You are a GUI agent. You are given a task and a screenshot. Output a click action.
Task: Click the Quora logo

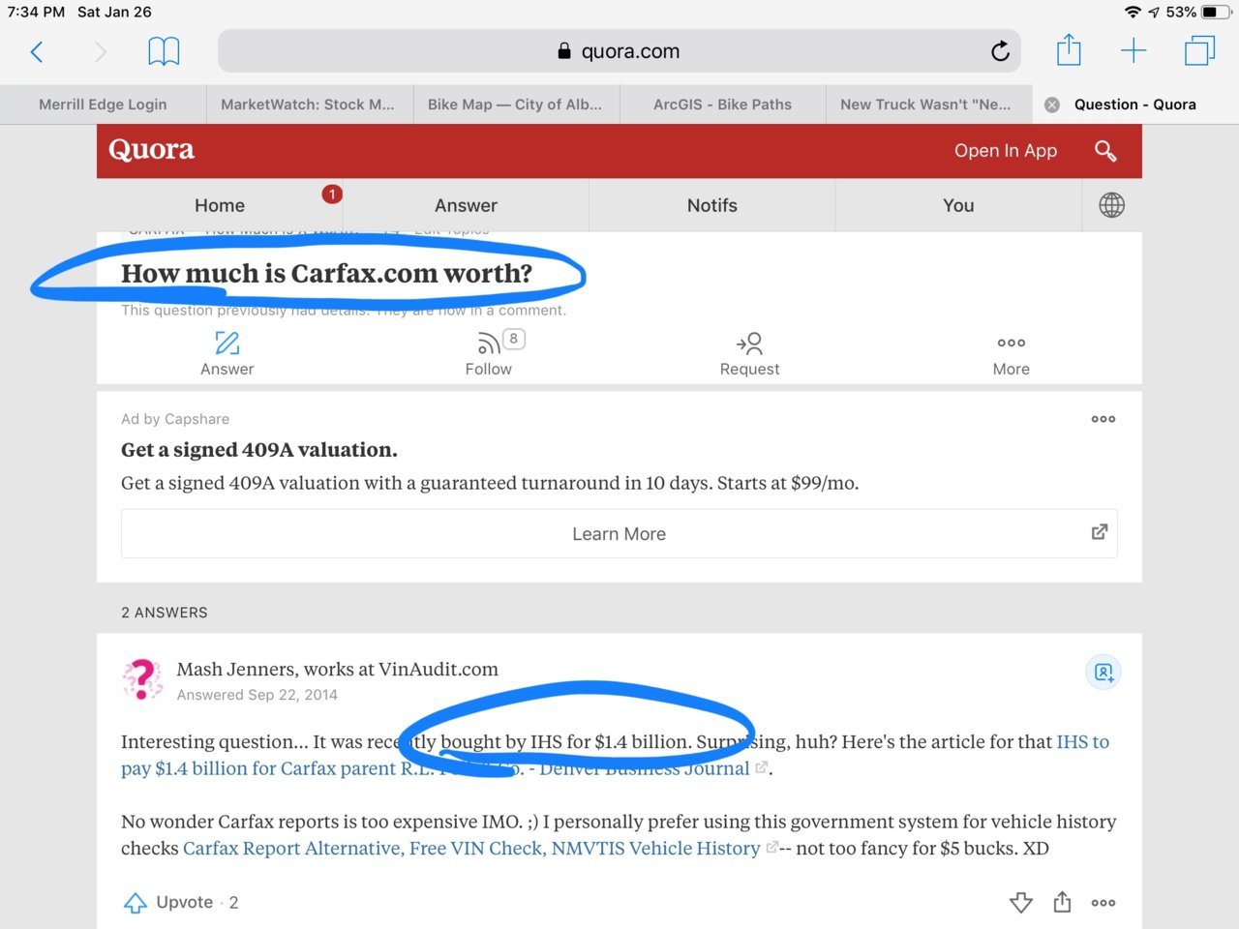tap(151, 150)
